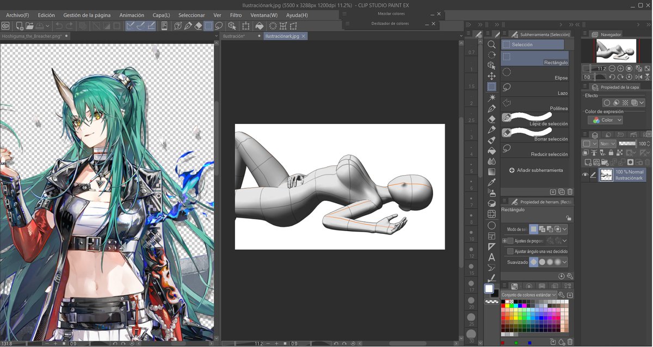
Task: Click the layer opacity slider
Action: click(x=627, y=143)
